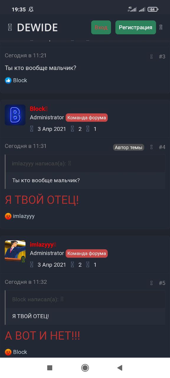170x378 pixels.
Task: Tap the like reaction icon under post #3
Action: [8, 80]
